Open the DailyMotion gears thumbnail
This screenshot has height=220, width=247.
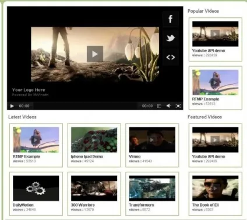(36, 188)
